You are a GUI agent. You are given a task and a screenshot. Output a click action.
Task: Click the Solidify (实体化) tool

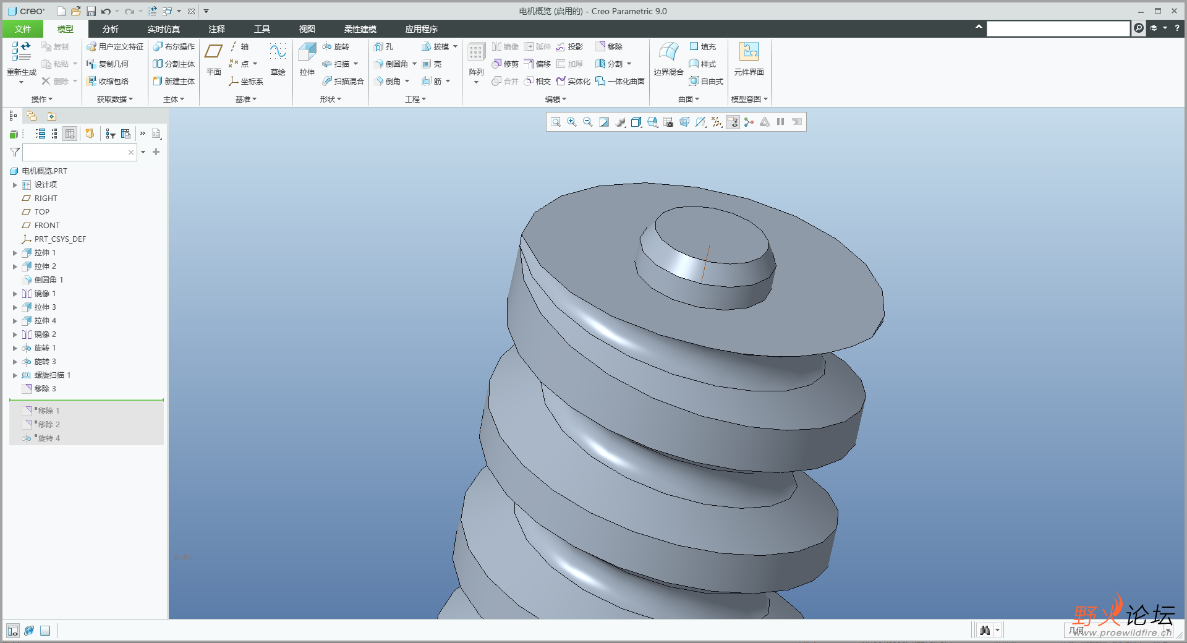pyautogui.click(x=573, y=81)
